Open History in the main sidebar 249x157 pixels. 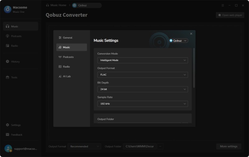click(x=21, y=61)
